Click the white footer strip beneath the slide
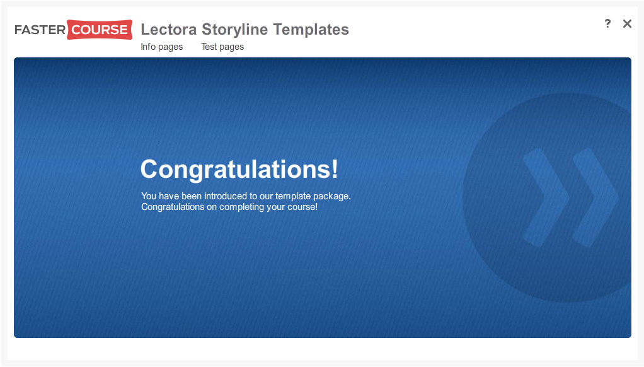The image size is (644, 367). [x=323, y=349]
